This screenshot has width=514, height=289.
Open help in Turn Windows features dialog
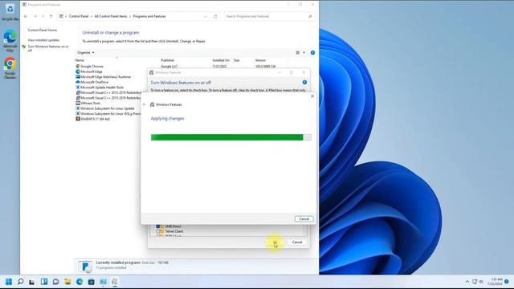(304, 83)
